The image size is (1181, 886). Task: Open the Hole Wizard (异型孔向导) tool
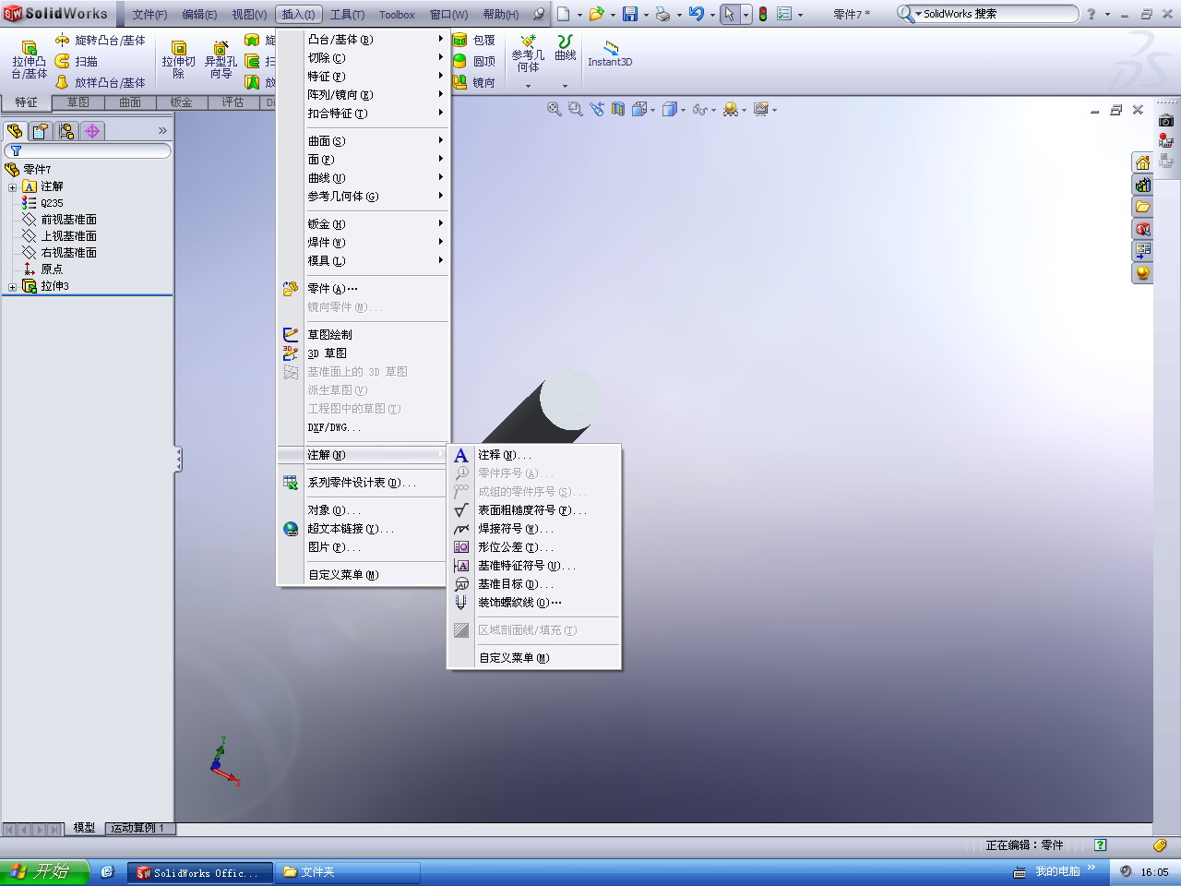221,60
